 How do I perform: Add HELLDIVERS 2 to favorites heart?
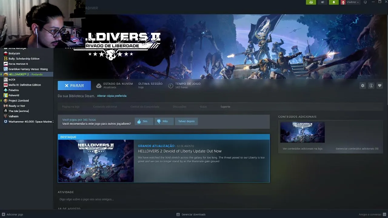coord(380,86)
